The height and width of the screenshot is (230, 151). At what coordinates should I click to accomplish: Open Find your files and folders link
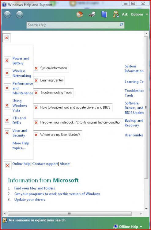click(35, 188)
